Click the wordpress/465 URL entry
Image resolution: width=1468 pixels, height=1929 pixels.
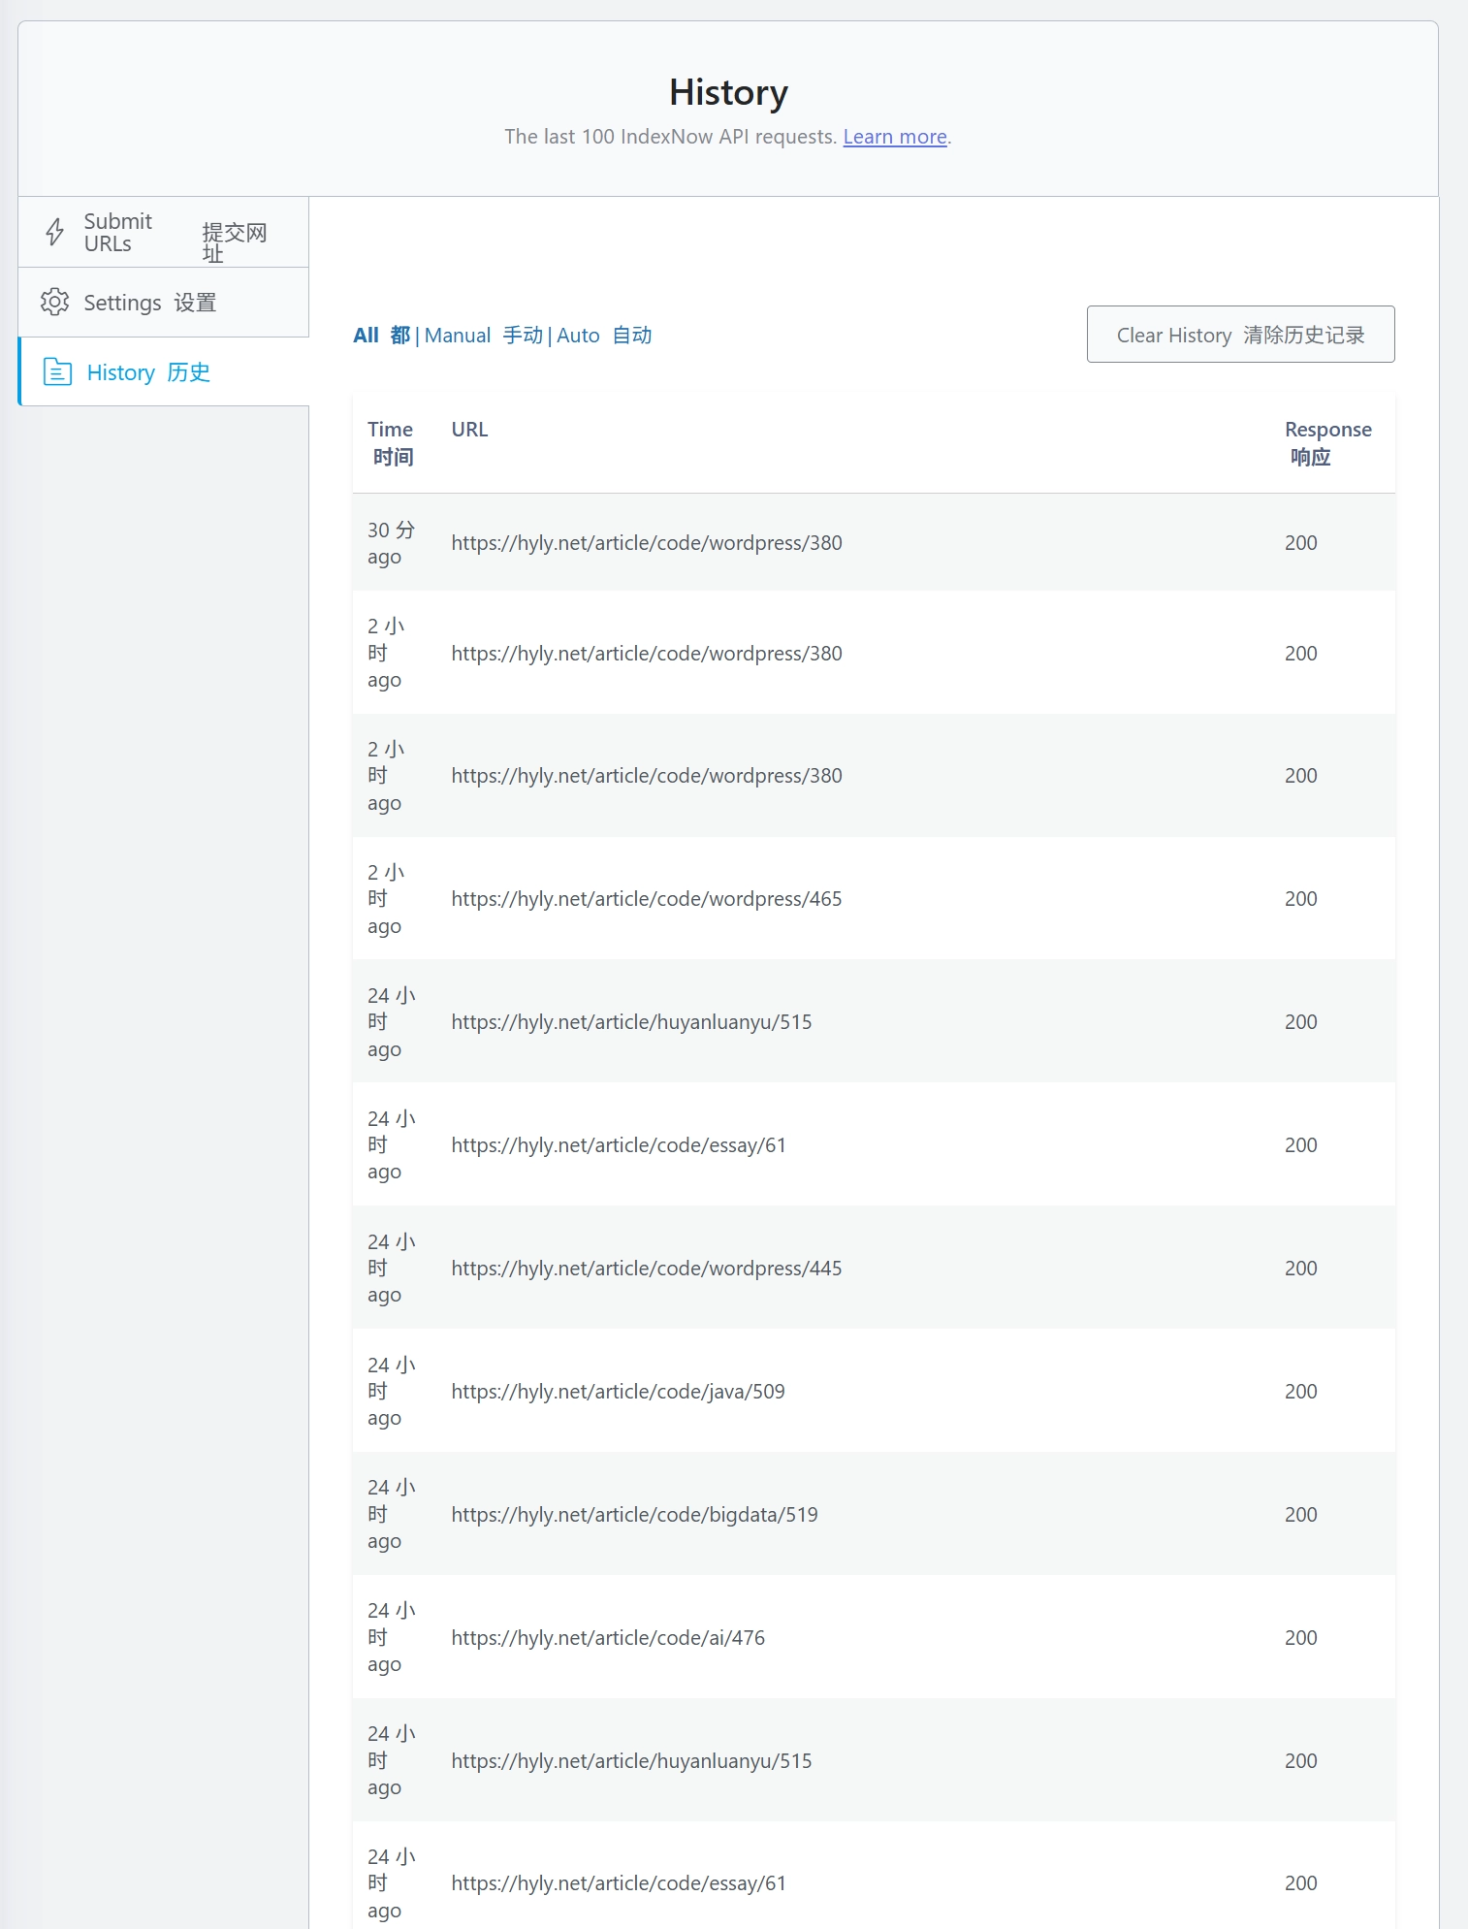pyautogui.click(x=647, y=899)
